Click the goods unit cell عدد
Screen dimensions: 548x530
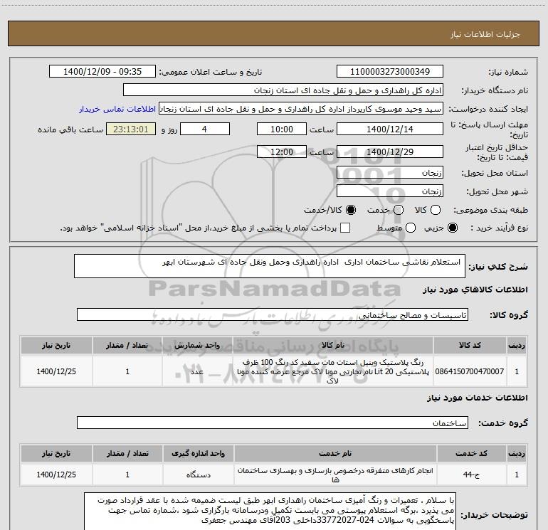(x=197, y=371)
